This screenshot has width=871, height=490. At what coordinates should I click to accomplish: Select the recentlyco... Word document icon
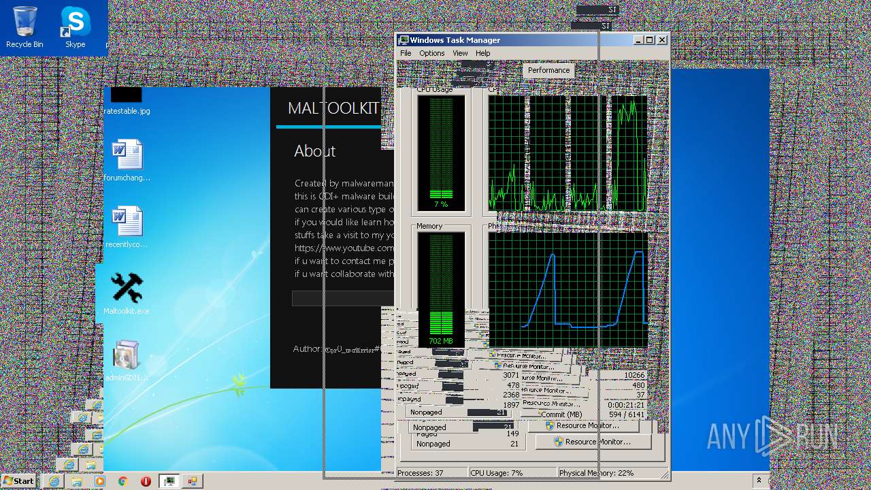tap(127, 227)
